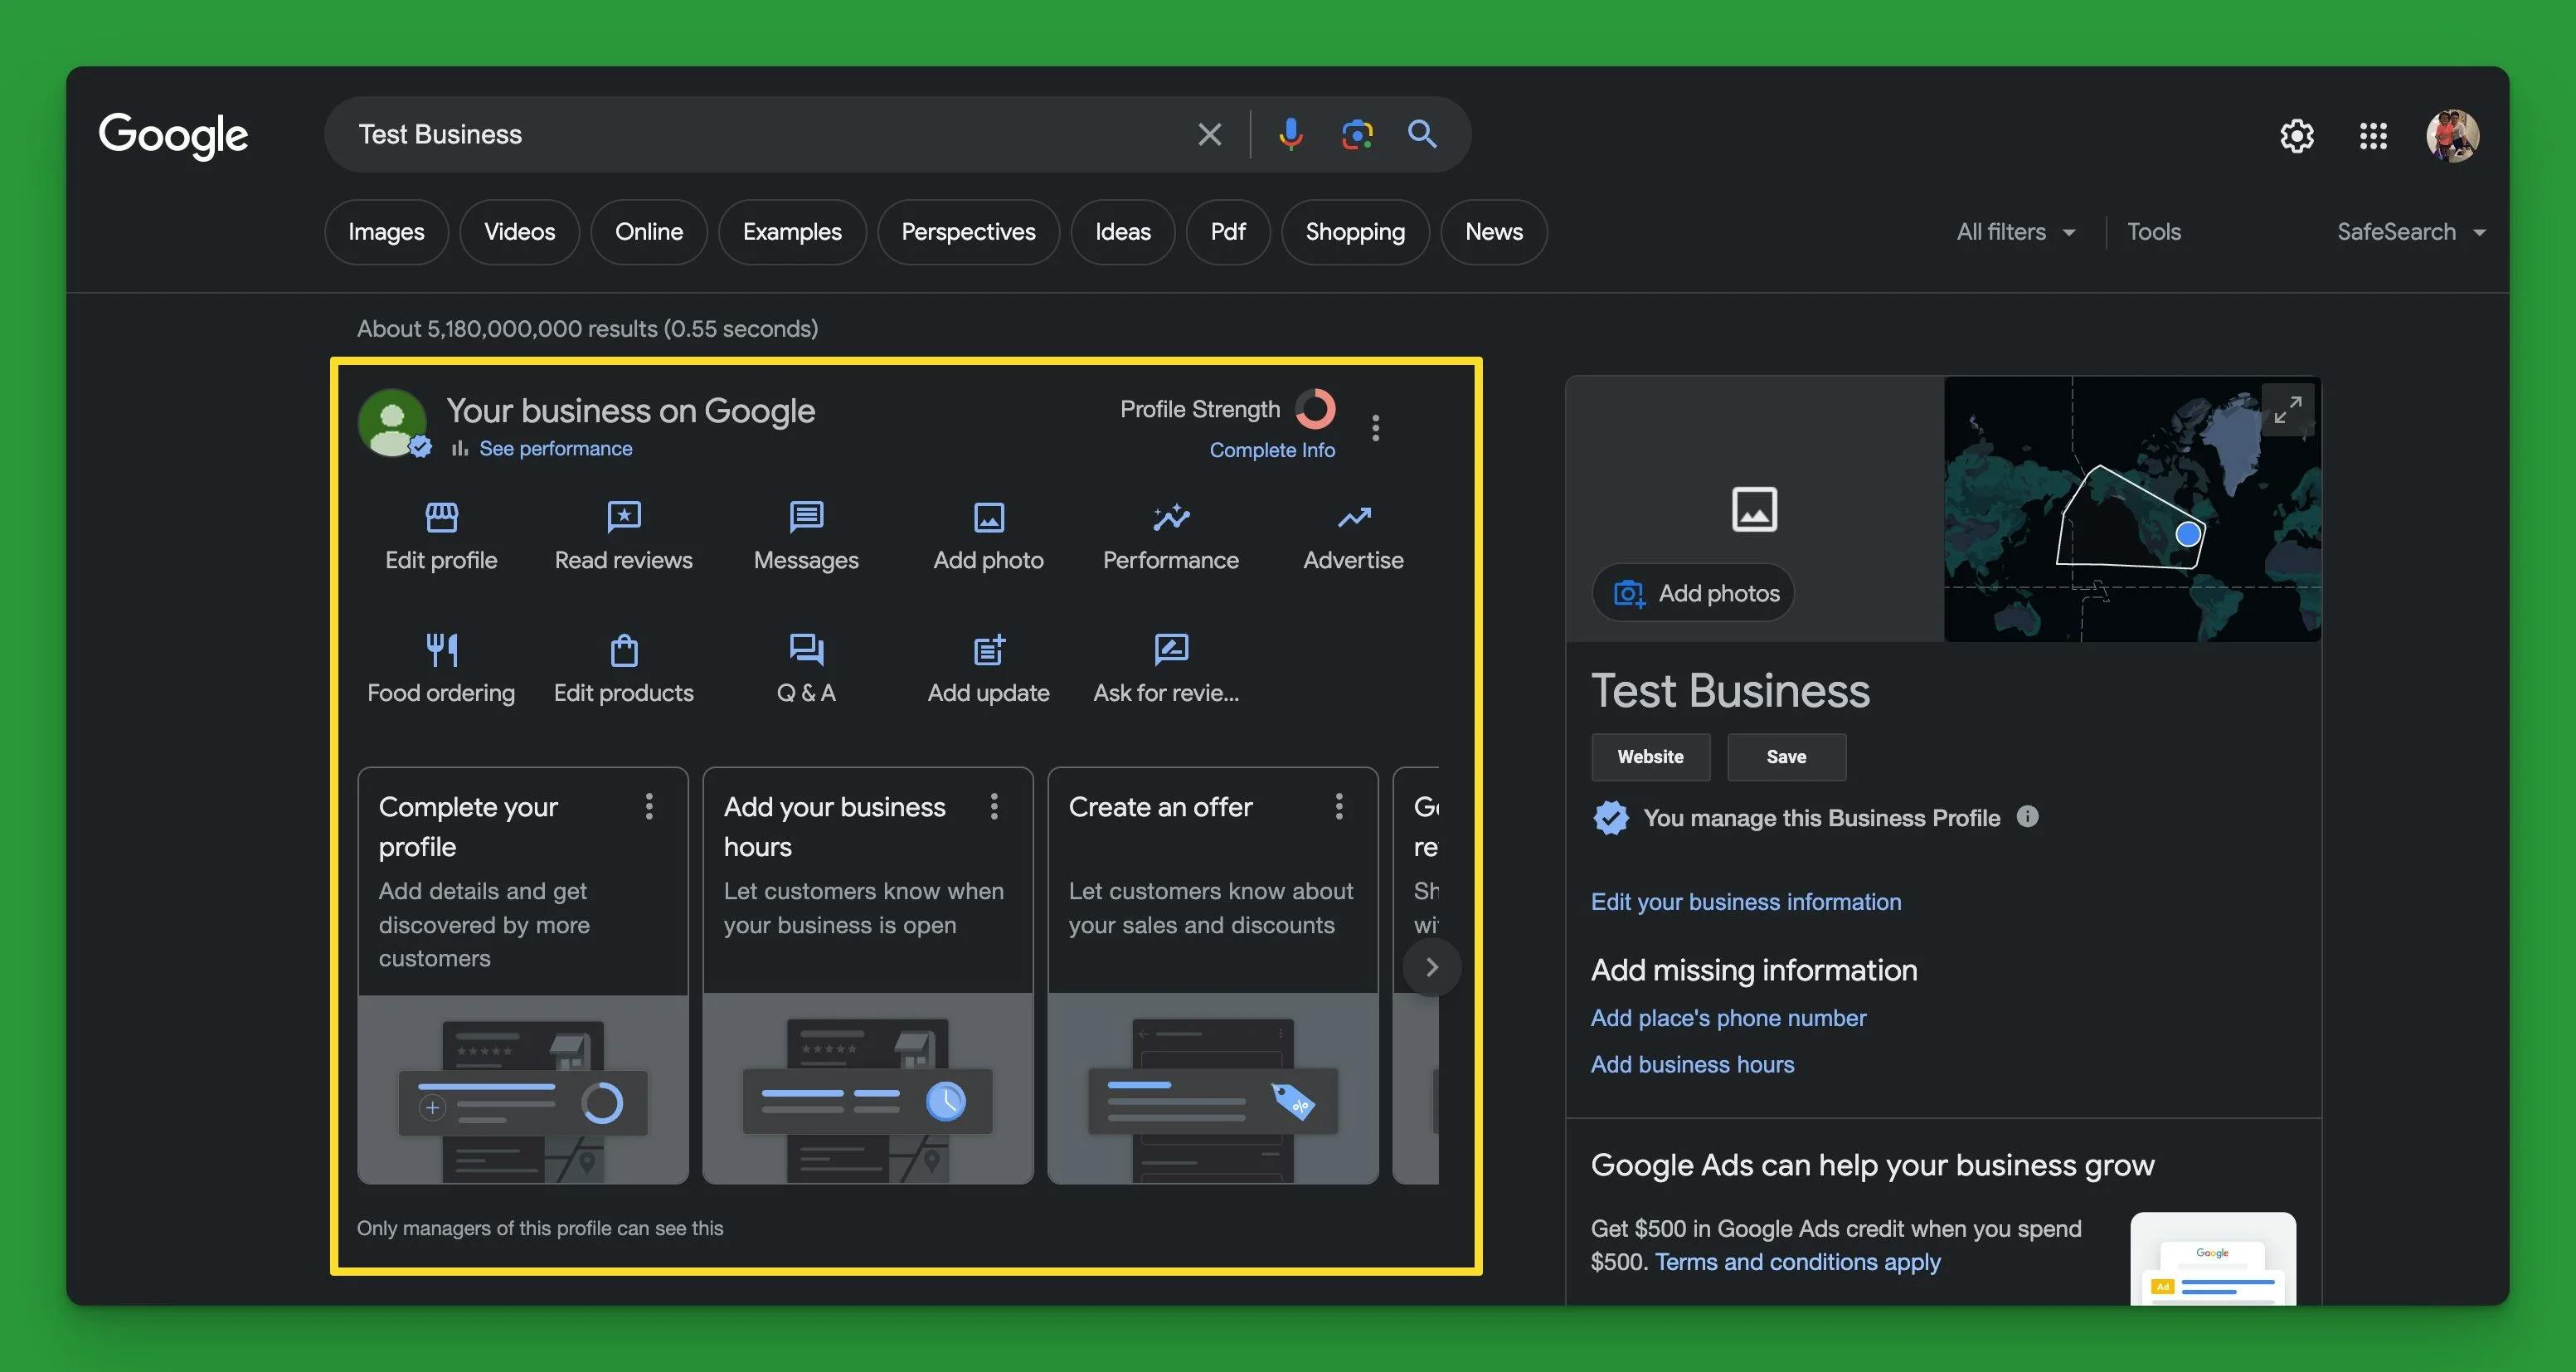Select the Examples filter chip
2576x1372 pixels.
coord(792,232)
